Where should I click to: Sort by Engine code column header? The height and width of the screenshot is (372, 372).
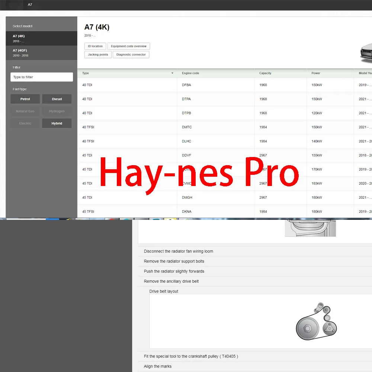(190, 73)
